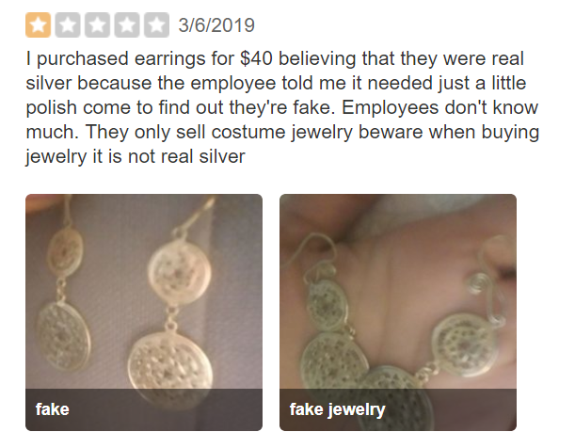Click the small oval earring in the left photo

(65, 253)
